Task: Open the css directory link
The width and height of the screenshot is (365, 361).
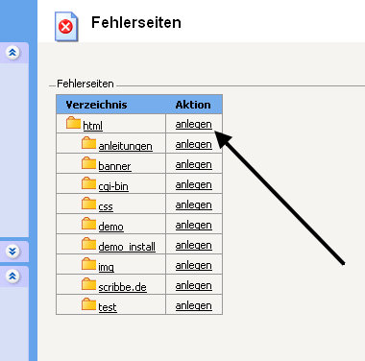Action: (x=106, y=206)
